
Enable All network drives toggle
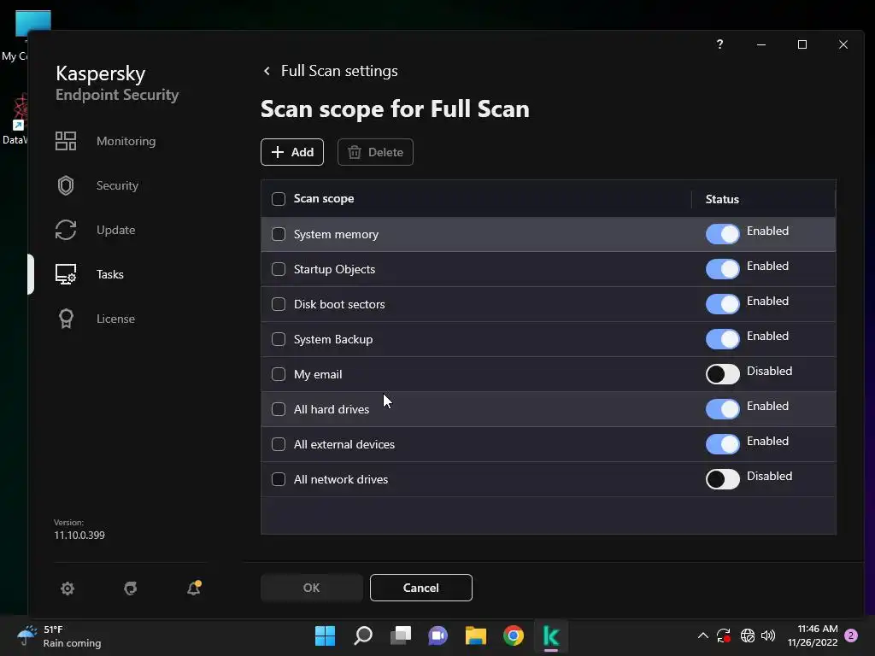coord(723,479)
